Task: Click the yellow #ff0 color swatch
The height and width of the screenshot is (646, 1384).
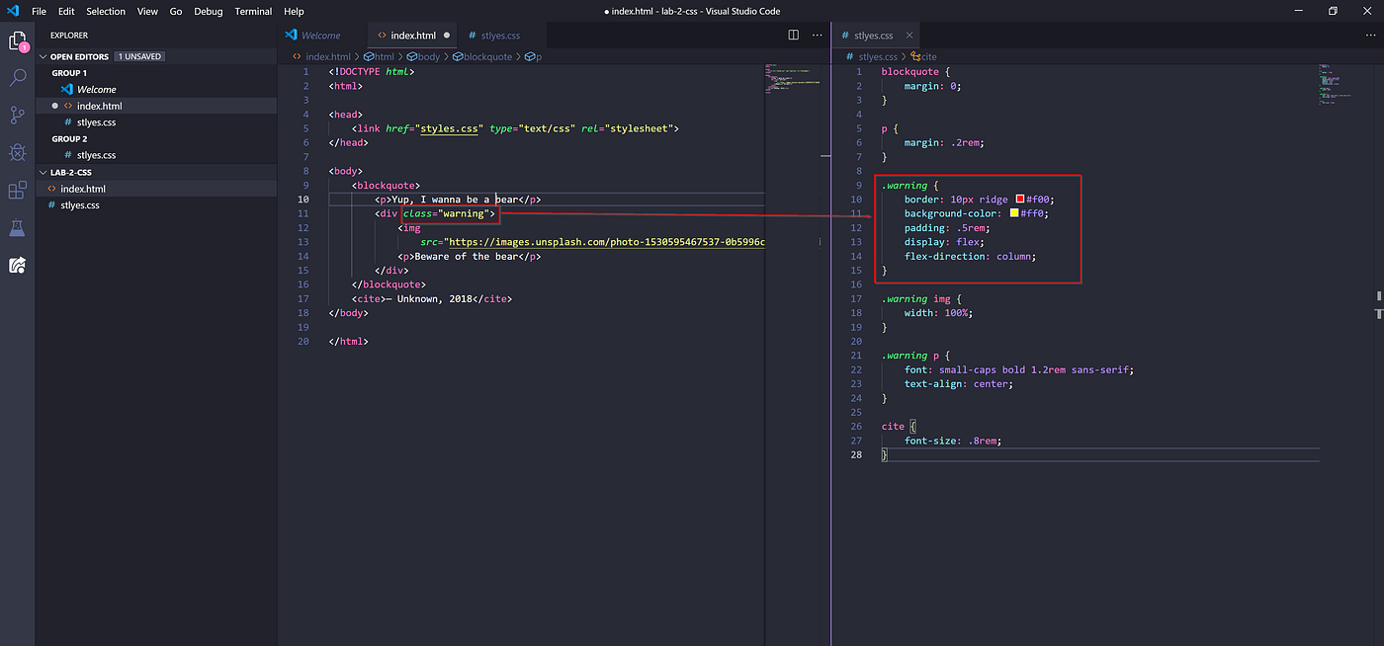Action: point(1014,213)
